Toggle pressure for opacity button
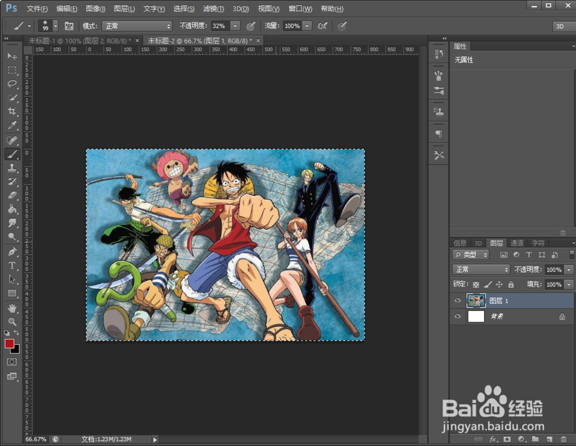576x446 pixels. click(251, 26)
